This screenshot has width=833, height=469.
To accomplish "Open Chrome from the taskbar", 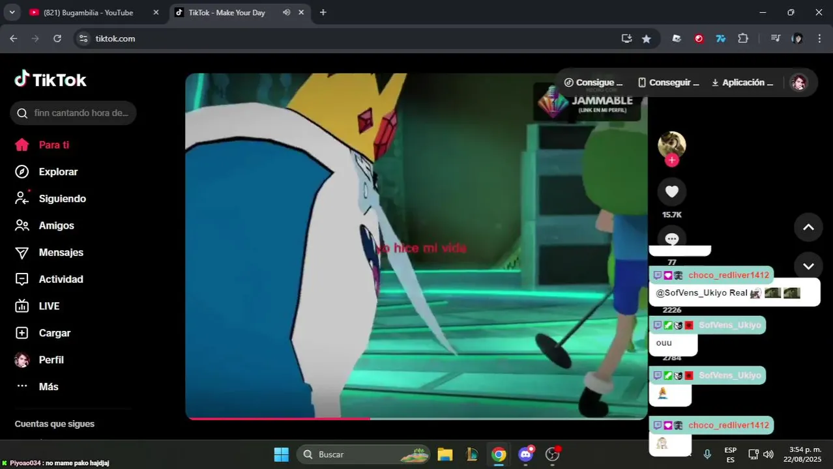I will [x=499, y=454].
